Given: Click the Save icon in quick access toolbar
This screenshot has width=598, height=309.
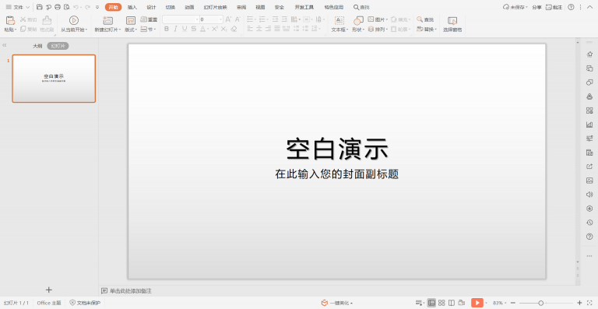Looking at the screenshot, I should coord(40,7).
